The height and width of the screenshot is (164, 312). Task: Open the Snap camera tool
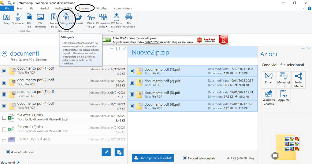tap(6, 19)
